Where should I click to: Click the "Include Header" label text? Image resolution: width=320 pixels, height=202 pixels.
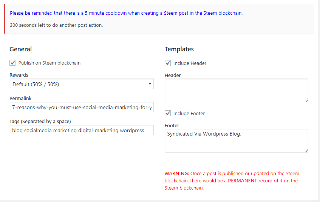(x=190, y=63)
